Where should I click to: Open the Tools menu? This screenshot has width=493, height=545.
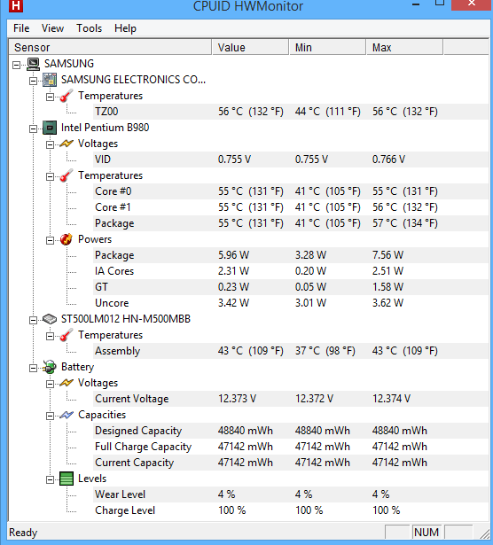click(x=89, y=28)
